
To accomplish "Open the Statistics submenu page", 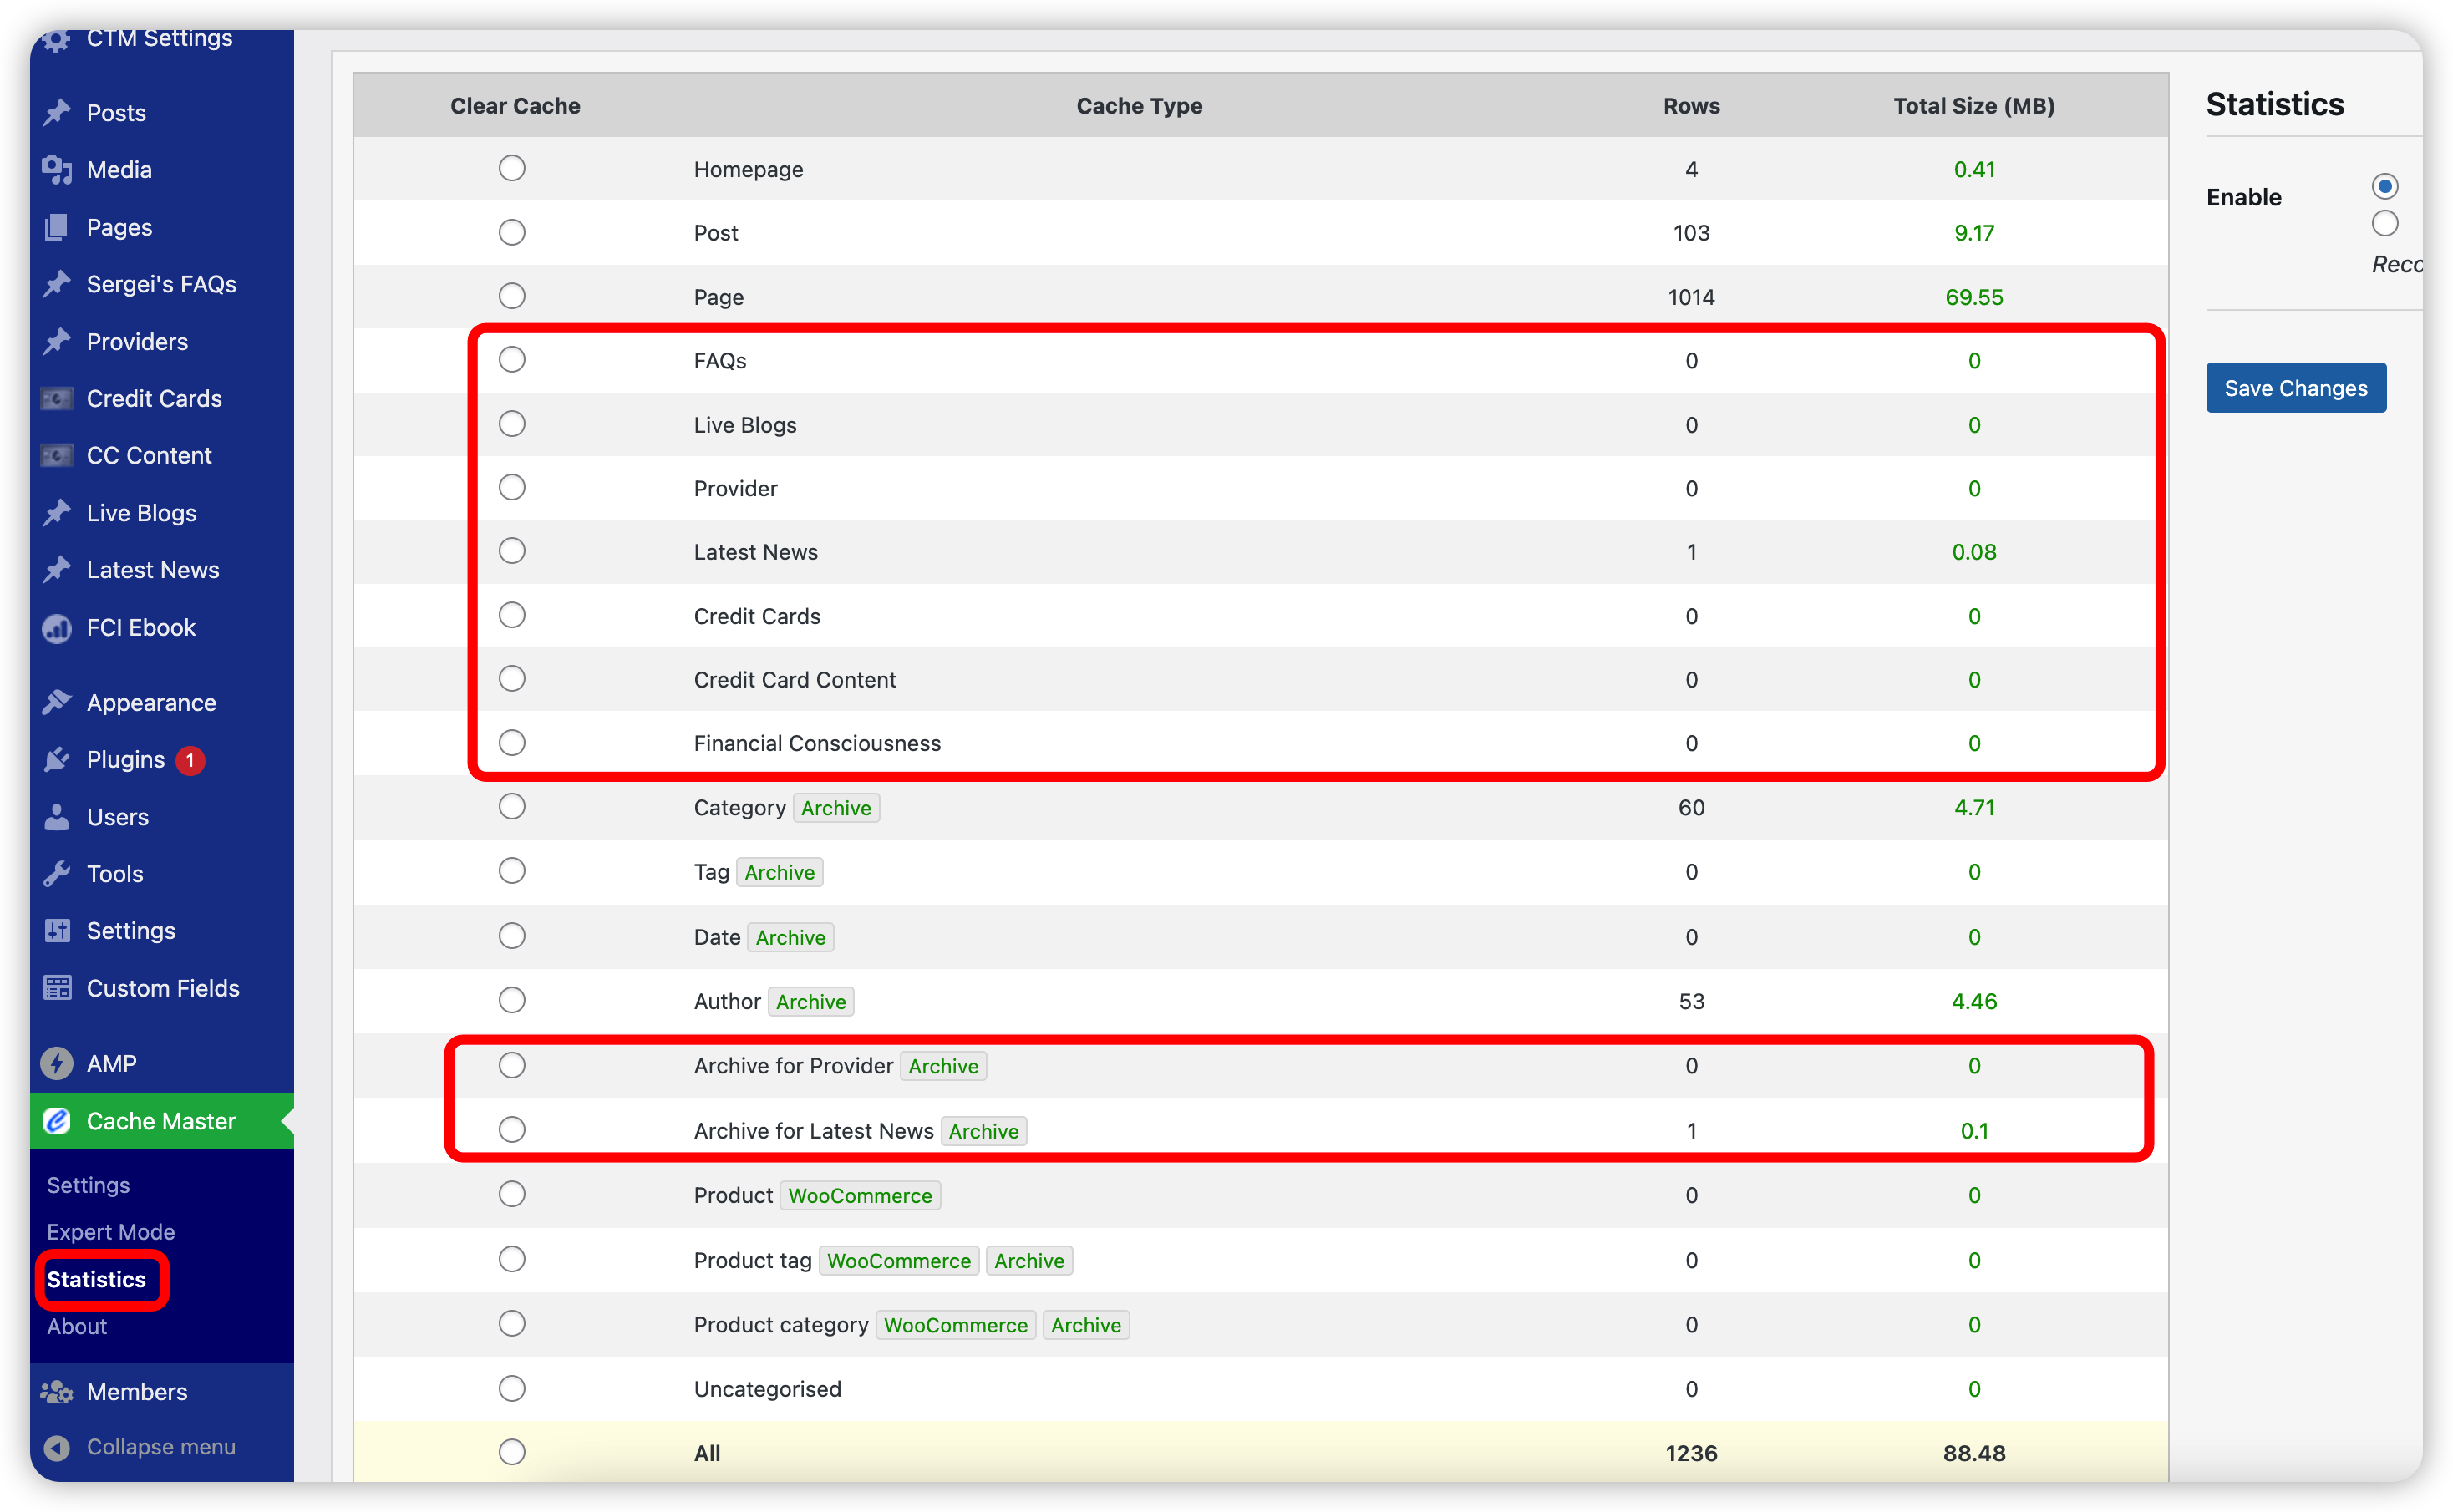I will (x=96, y=1279).
